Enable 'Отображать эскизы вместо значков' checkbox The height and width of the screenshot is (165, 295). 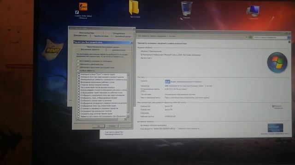(x=79, y=100)
